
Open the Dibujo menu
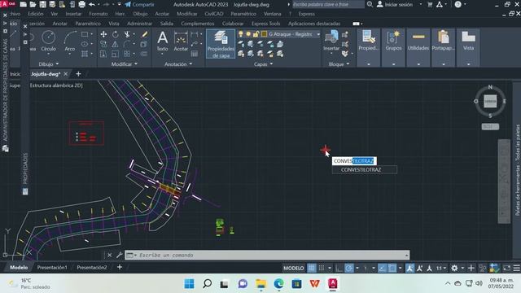pyautogui.click(x=140, y=14)
